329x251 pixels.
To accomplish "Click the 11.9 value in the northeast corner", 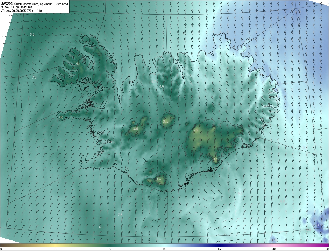I will coord(297,12).
